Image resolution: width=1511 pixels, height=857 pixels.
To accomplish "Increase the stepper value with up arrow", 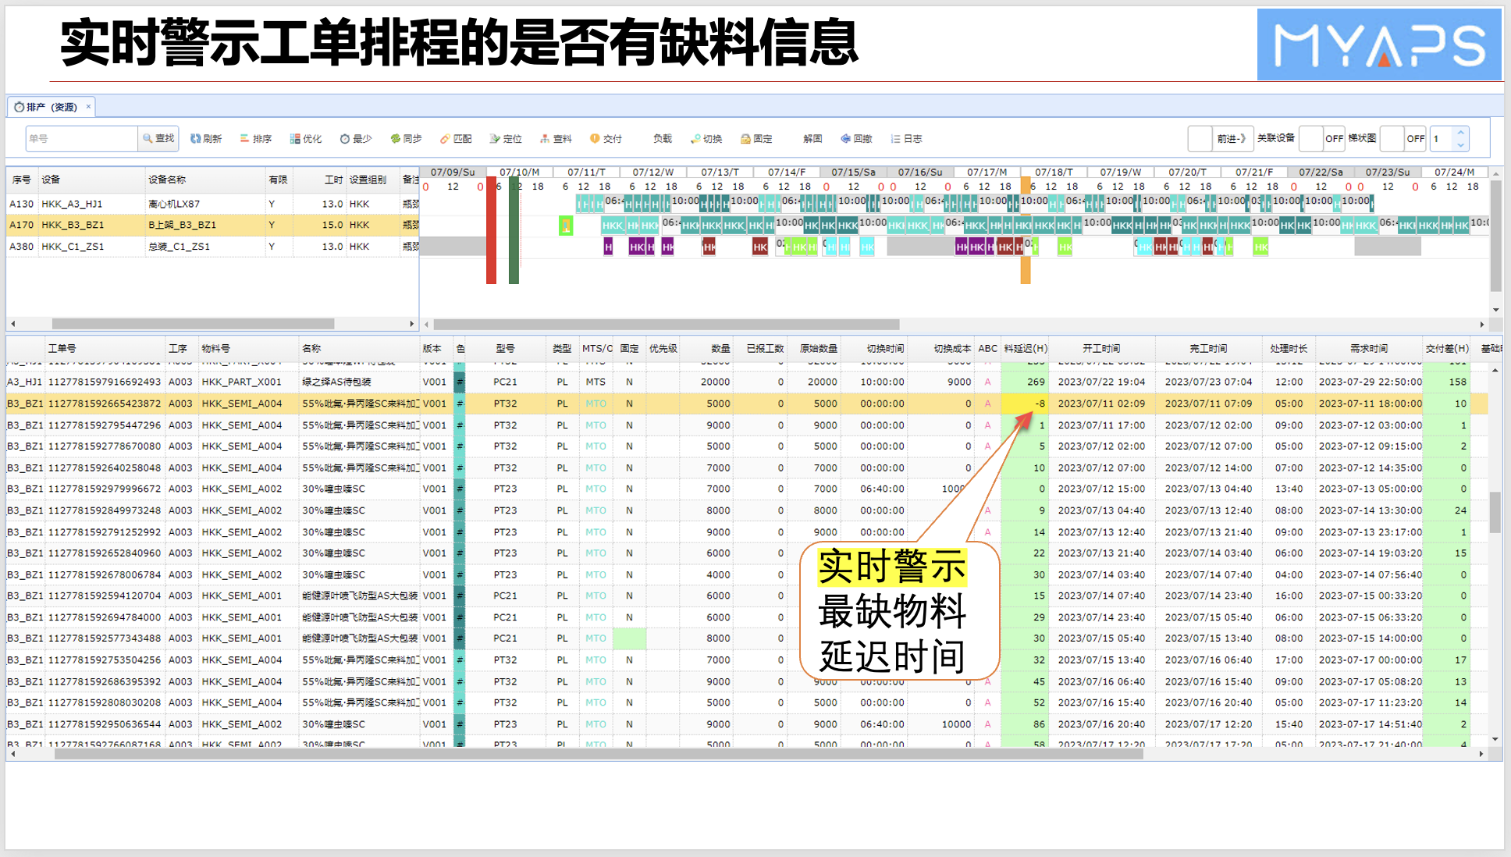I will 1460,133.
